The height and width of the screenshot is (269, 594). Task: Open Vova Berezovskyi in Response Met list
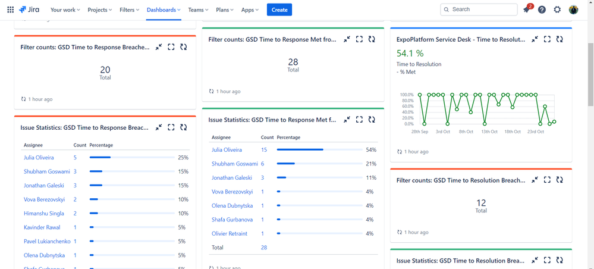(232, 192)
